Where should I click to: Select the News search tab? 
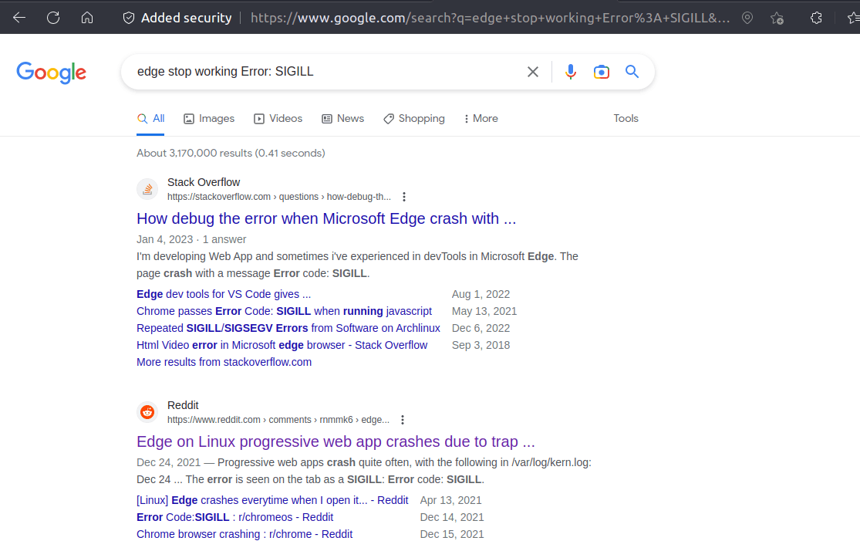pyautogui.click(x=342, y=119)
